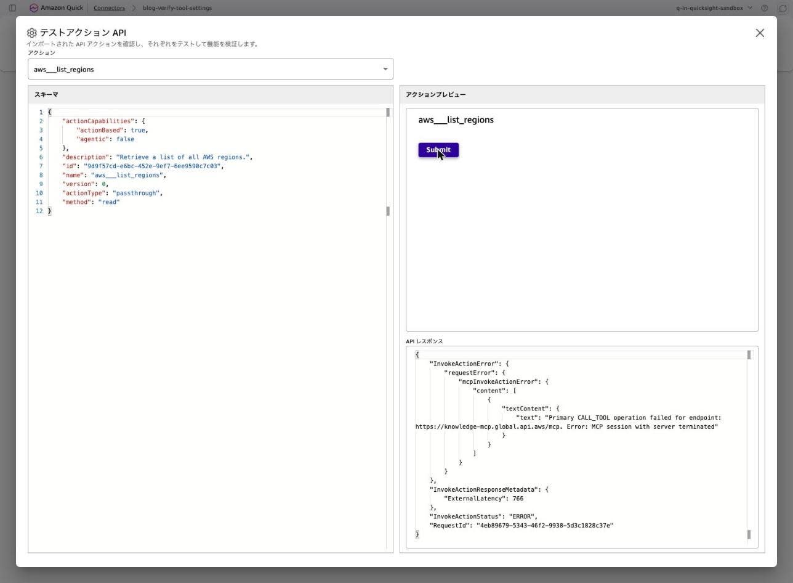Click the blog-verify-tool-settings breadcrumb
The width and height of the screenshot is (793, 583).
click(x=177, y=8)
